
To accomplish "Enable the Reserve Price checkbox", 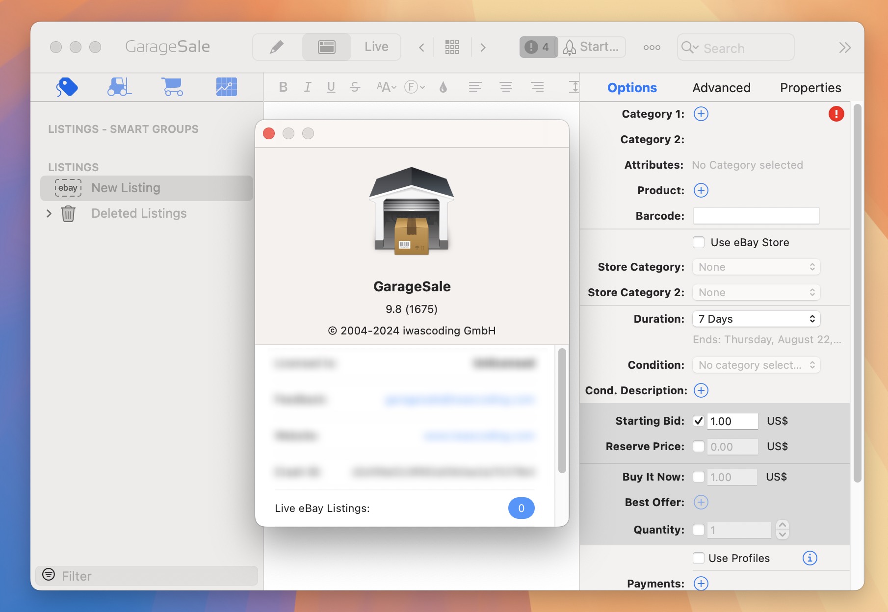I will click(699, 446).
